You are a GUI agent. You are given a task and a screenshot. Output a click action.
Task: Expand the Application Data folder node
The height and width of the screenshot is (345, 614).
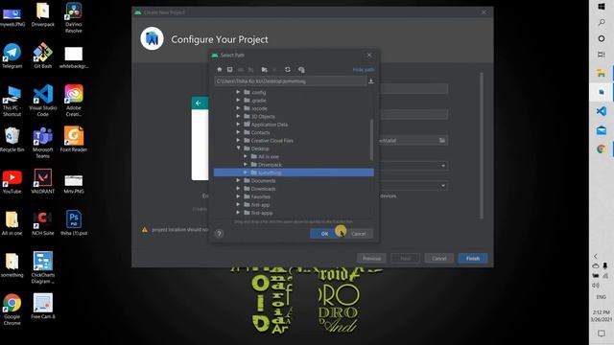coord(238,125)
